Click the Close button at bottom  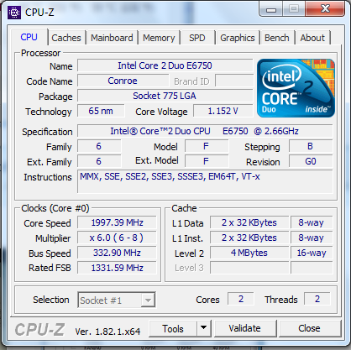(309, 328)
